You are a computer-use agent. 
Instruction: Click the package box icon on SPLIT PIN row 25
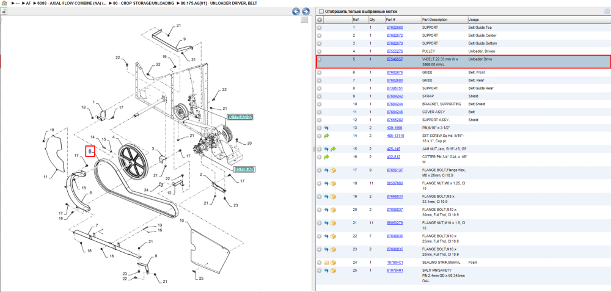[333, 271]
